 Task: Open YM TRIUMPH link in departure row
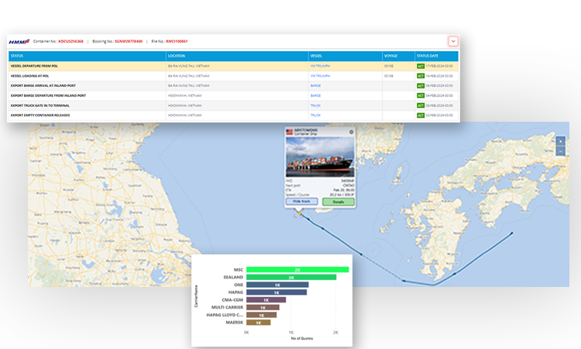[320, 66]
